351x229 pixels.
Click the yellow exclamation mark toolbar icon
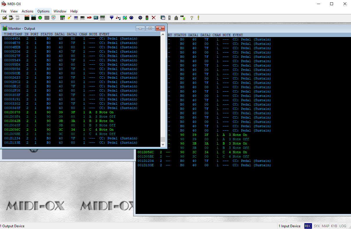point(198,18)
